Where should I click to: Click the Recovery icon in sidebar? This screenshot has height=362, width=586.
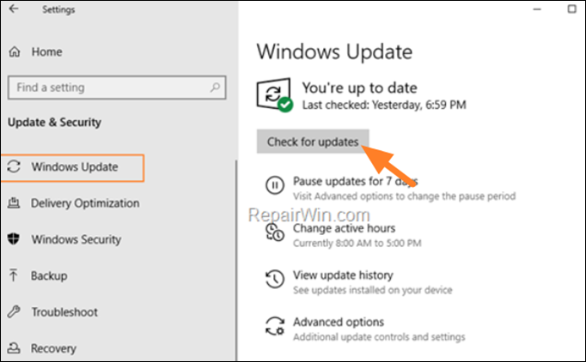click(14, 347)
